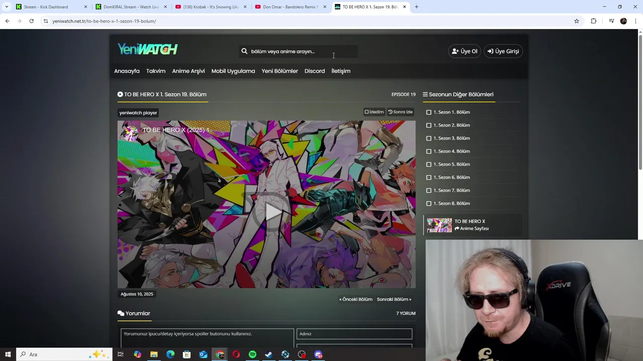Close the 'TO BE HERO X' tab
643x361 pixels.
click(x=404, y=7)
